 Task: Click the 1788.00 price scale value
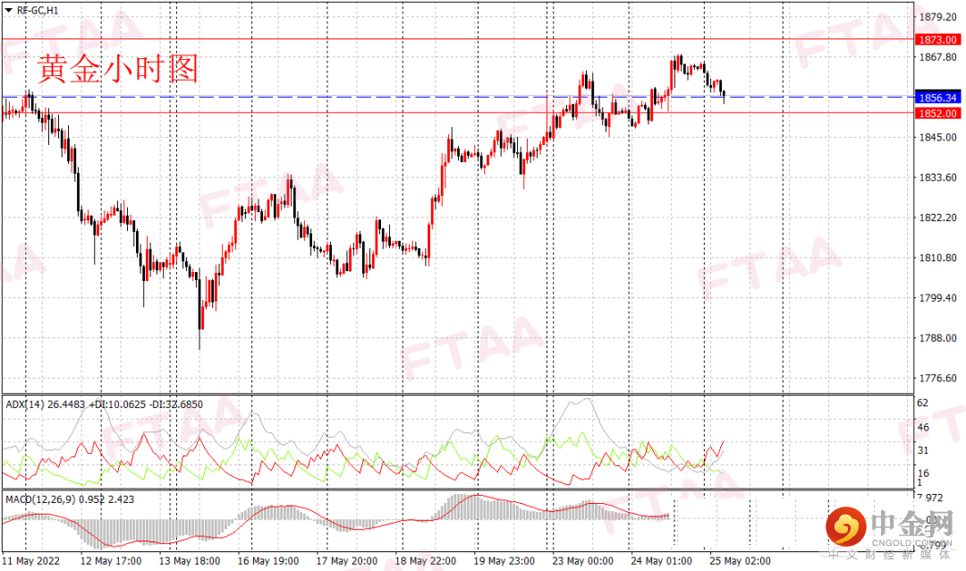click(937, 337)
